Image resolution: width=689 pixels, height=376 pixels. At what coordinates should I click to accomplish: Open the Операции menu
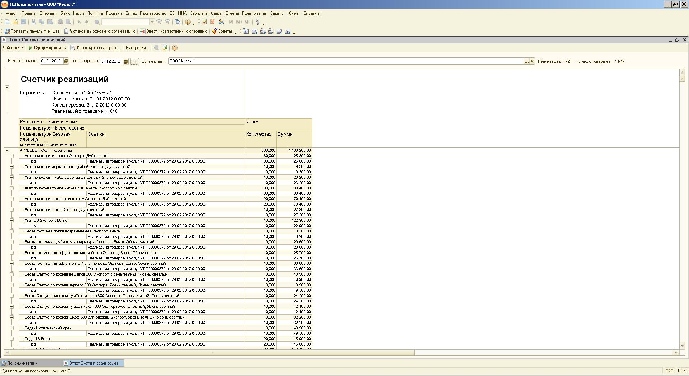click(48, 13)
